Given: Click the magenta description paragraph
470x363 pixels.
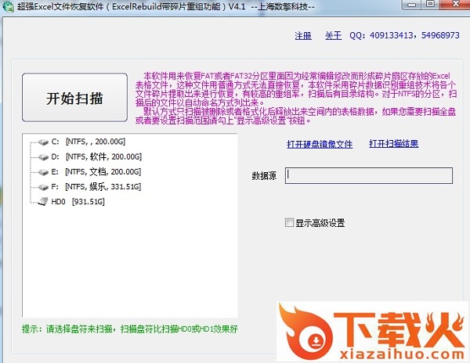Looking at the screenshot, I should coord(295,98).
